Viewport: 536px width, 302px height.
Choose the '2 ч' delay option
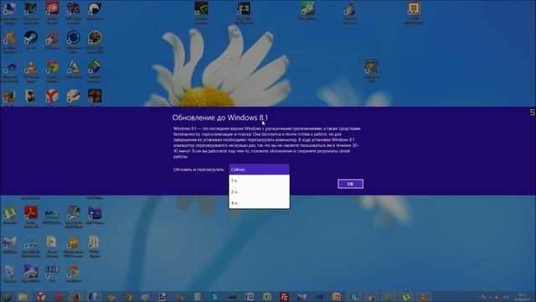click(259, 192)
